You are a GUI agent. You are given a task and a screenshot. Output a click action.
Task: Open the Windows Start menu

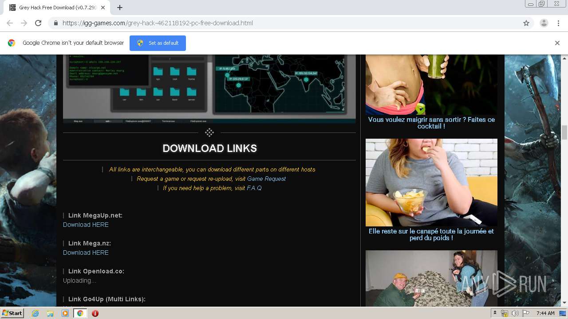pos(12,313)
